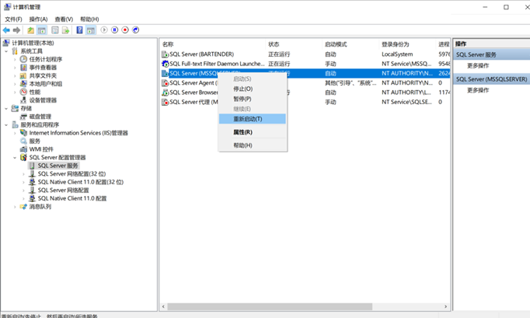Click the Back arrow in the toolbar
This screenshot has height=318, width=530.
[6, 30]
